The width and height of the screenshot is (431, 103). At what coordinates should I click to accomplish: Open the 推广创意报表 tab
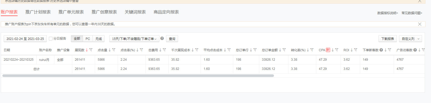104,12
